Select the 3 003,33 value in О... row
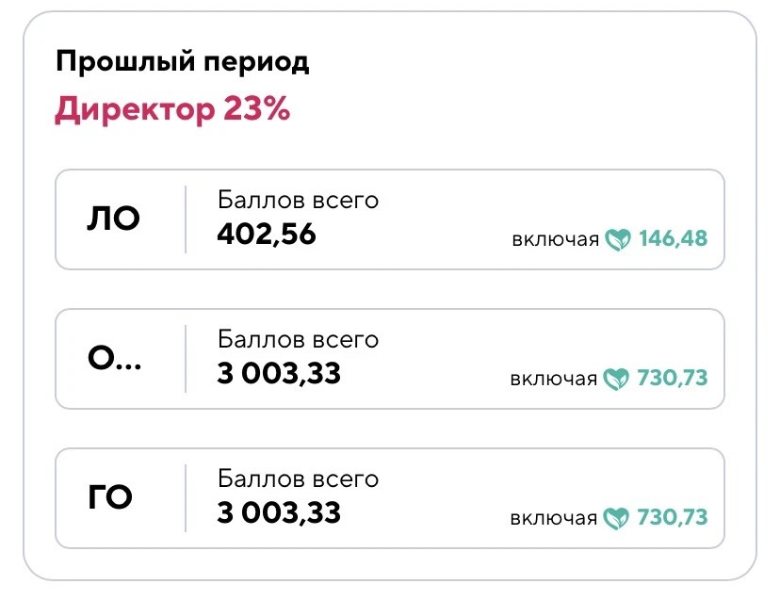The width and height of the screenshot is (780, 600). pyautogui.click(x=279, y=373)
